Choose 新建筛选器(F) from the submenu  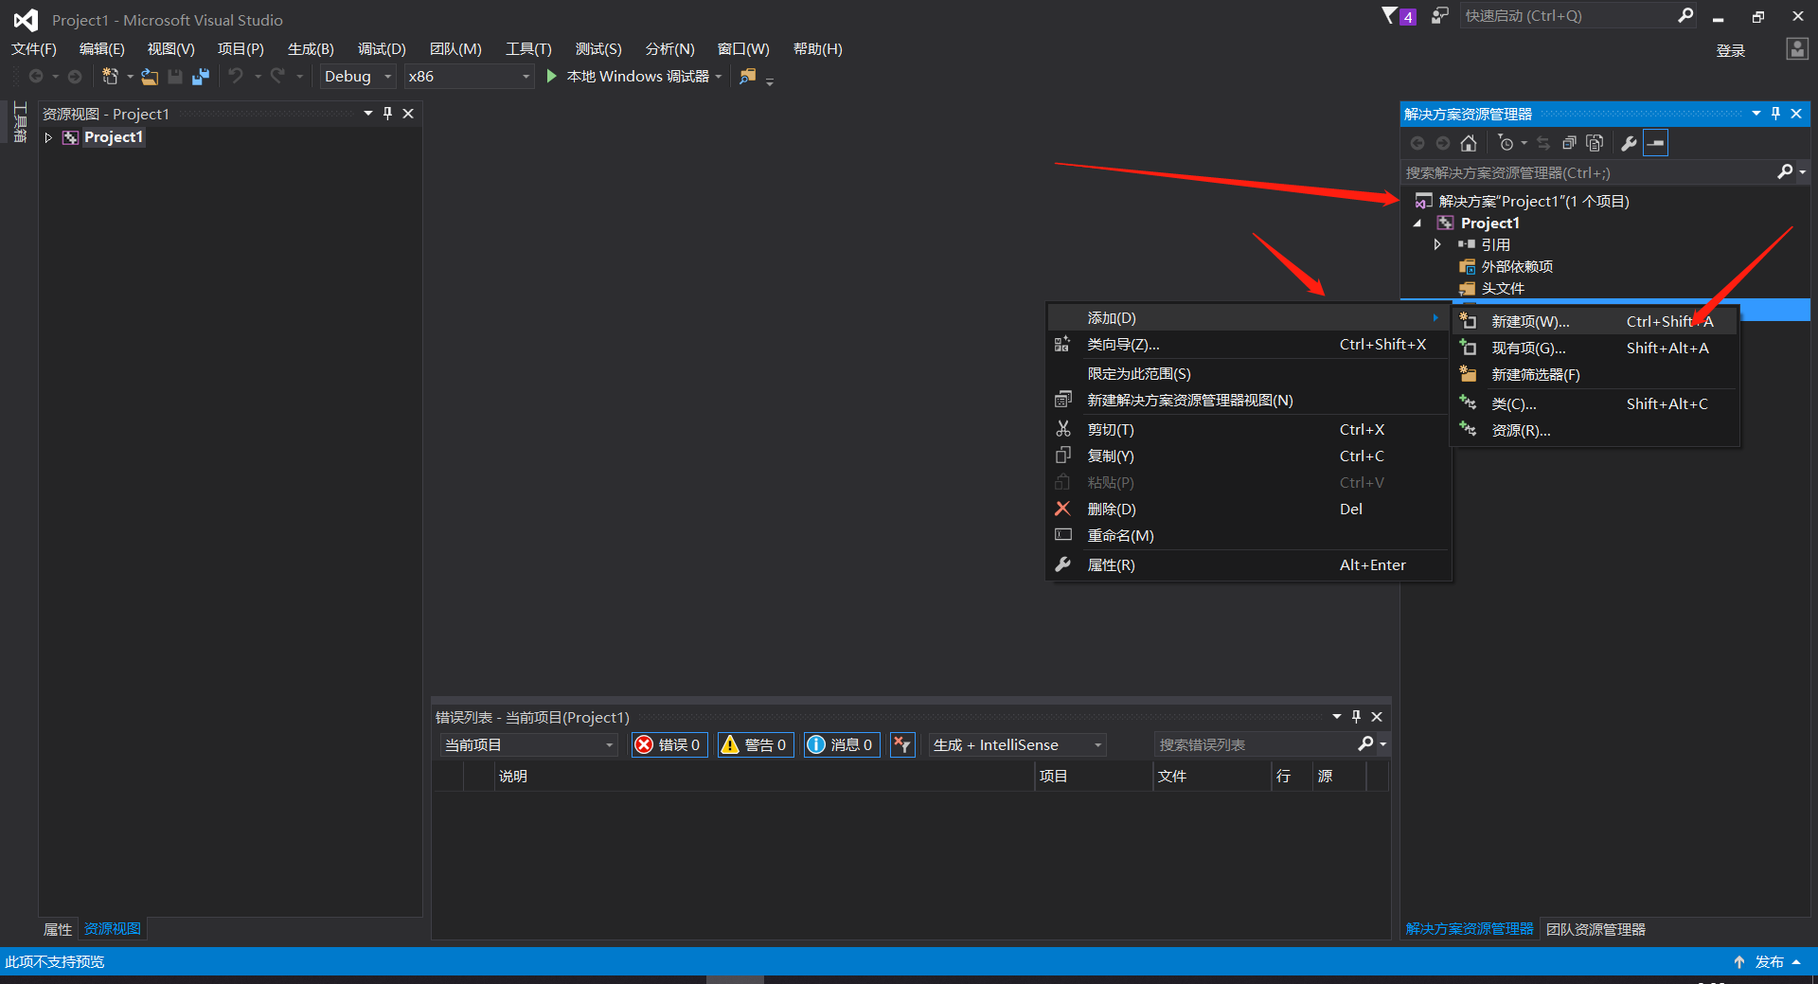pyautogui.click(x=1595, y=374)
